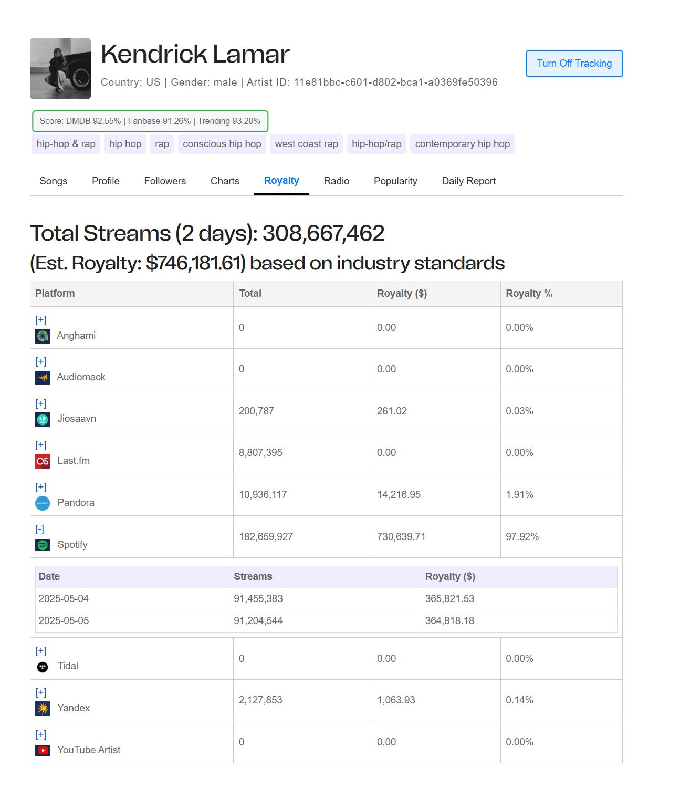The width and height of the screenshot is (680, 788).
Task: Click the Total Streams heading
Action: pos(207,233)
